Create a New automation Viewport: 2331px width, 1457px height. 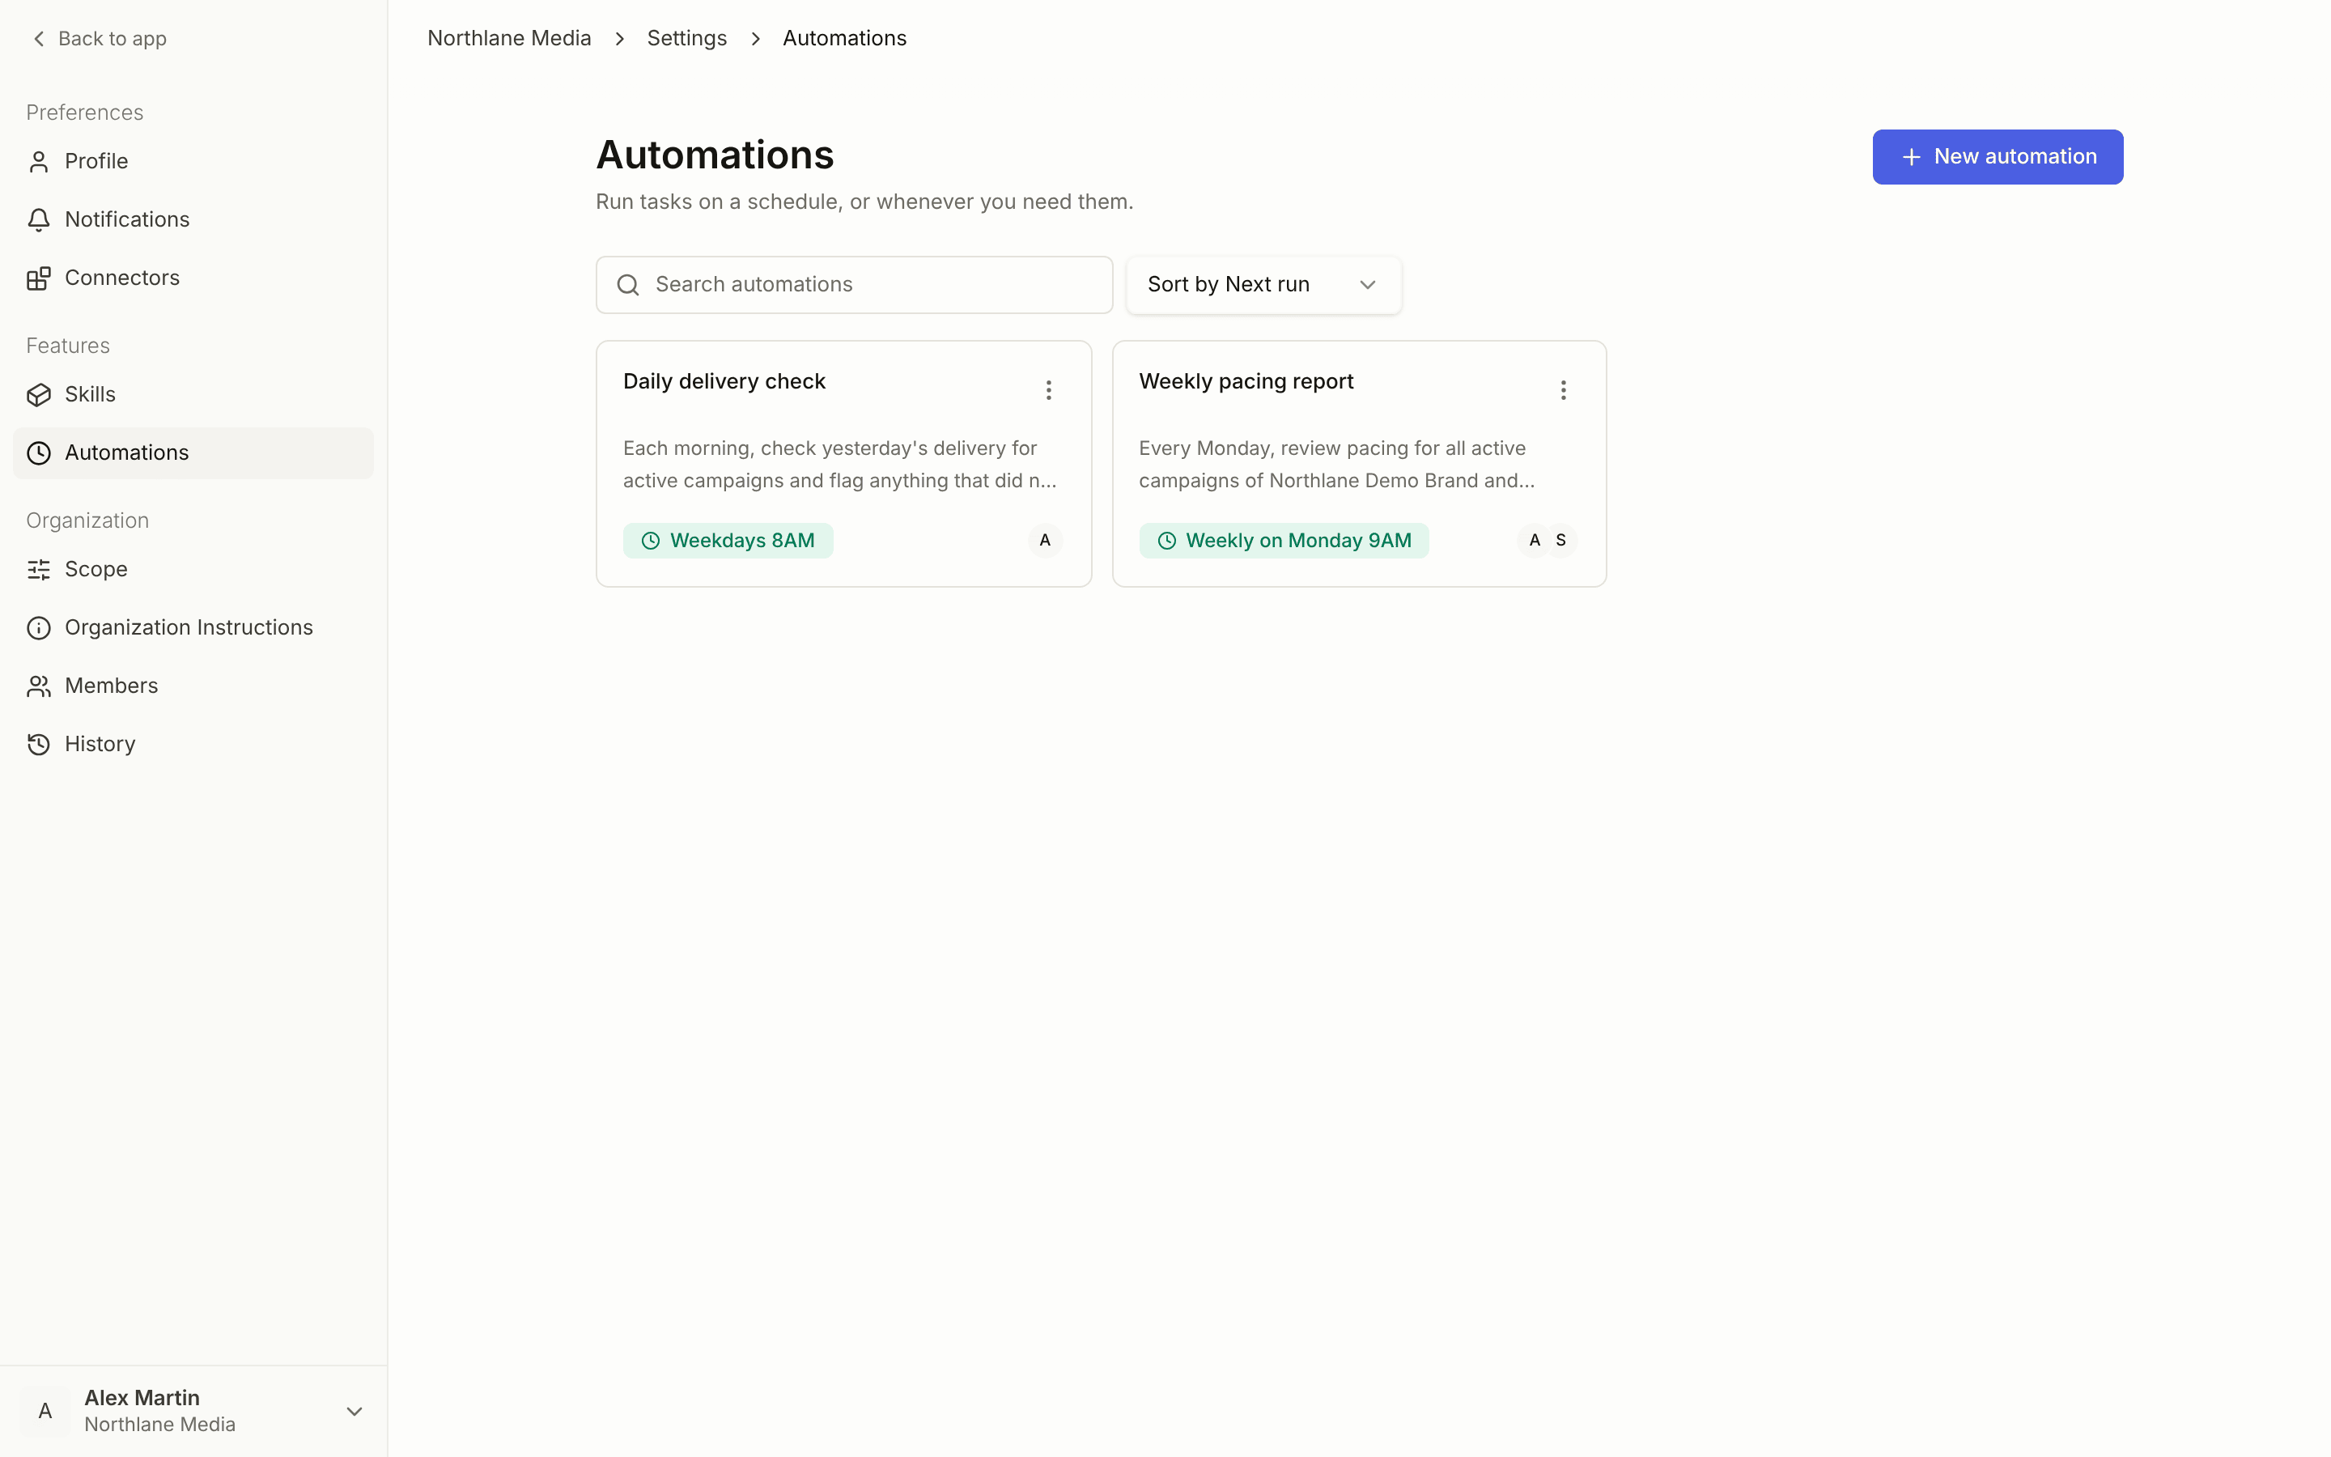tap(1998, 157)
